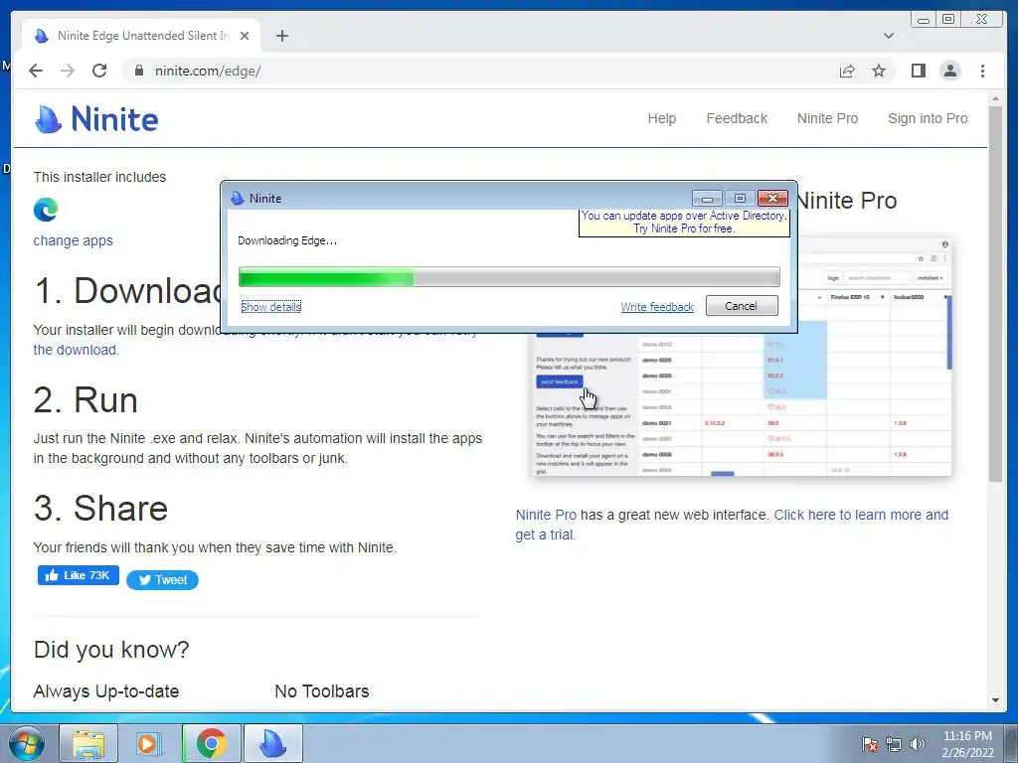Click Show details in Ninite dialog
This screenshot has width=1018, height=763.
[270, 307]
